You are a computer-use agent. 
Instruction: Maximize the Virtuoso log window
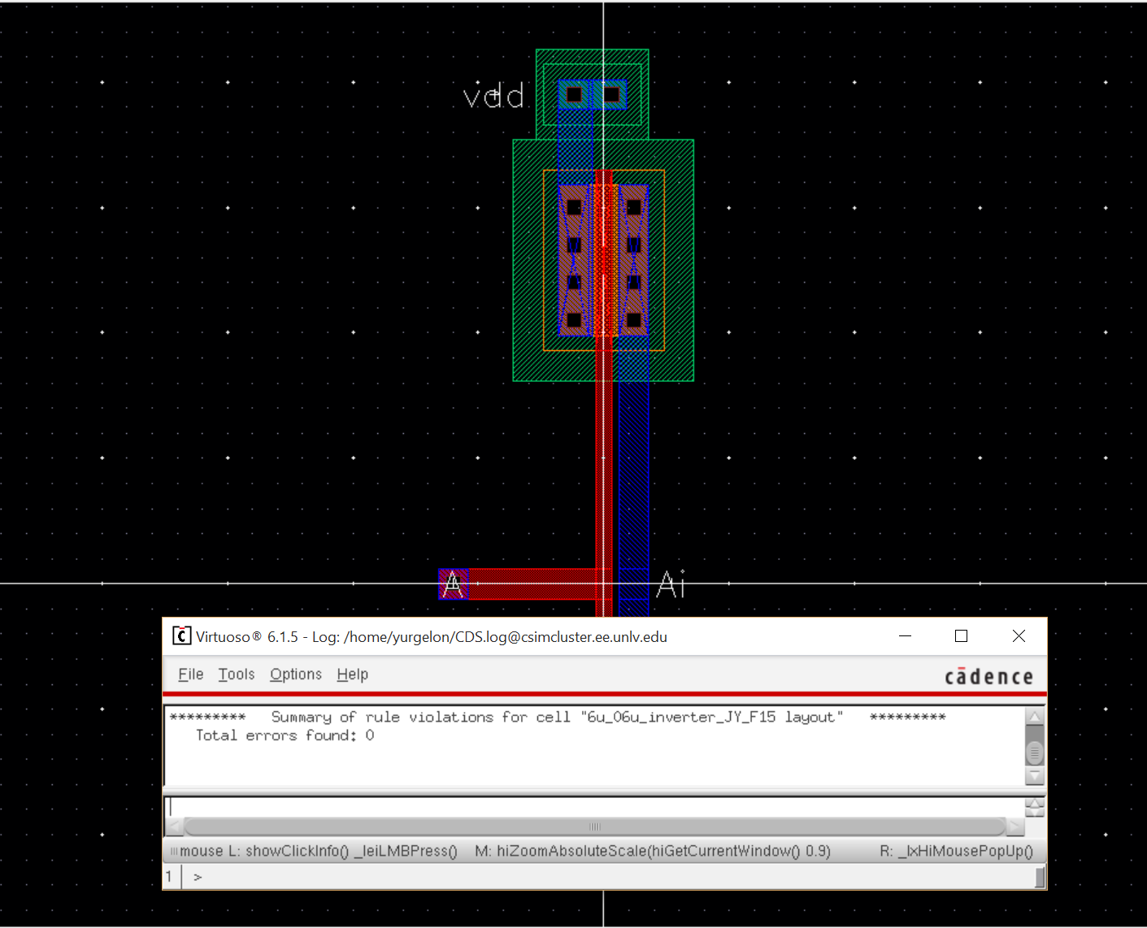pos(961,636)
